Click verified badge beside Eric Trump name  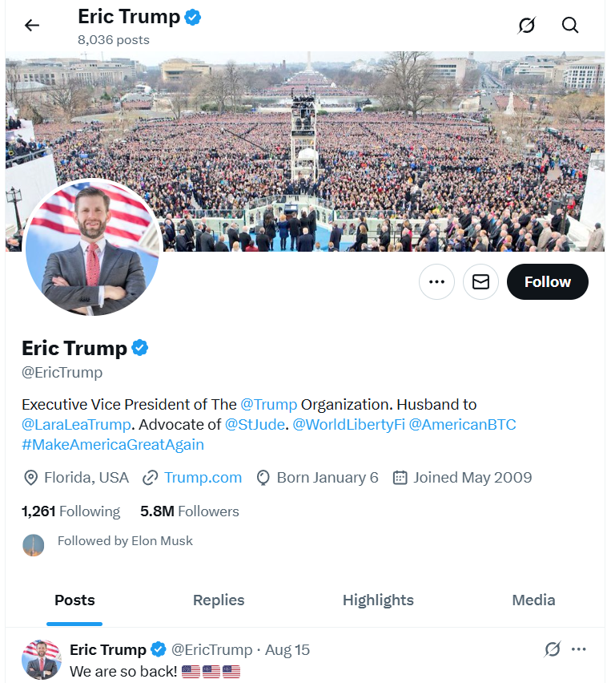[139, 348]
